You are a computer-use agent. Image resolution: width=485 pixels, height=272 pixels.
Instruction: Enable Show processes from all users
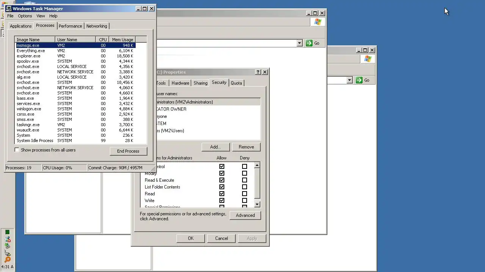coord(17,150)
